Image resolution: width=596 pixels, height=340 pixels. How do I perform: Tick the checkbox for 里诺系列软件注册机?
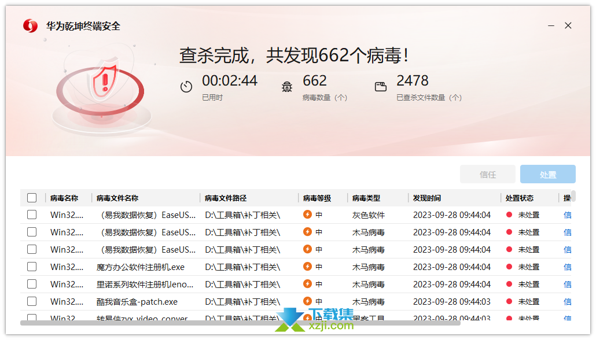tap(32, 284)
